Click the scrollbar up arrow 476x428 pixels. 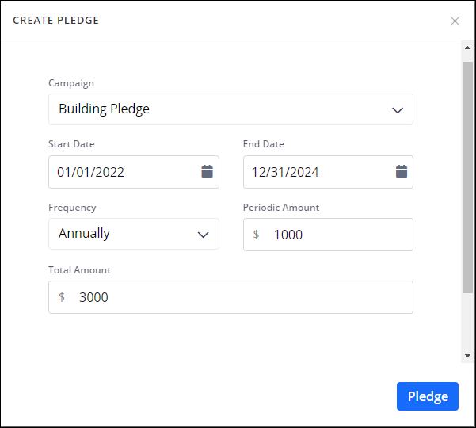[x=467, y=48]
